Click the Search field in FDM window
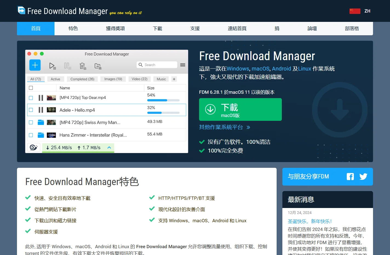The image size is (390, 255). point(157,65)
